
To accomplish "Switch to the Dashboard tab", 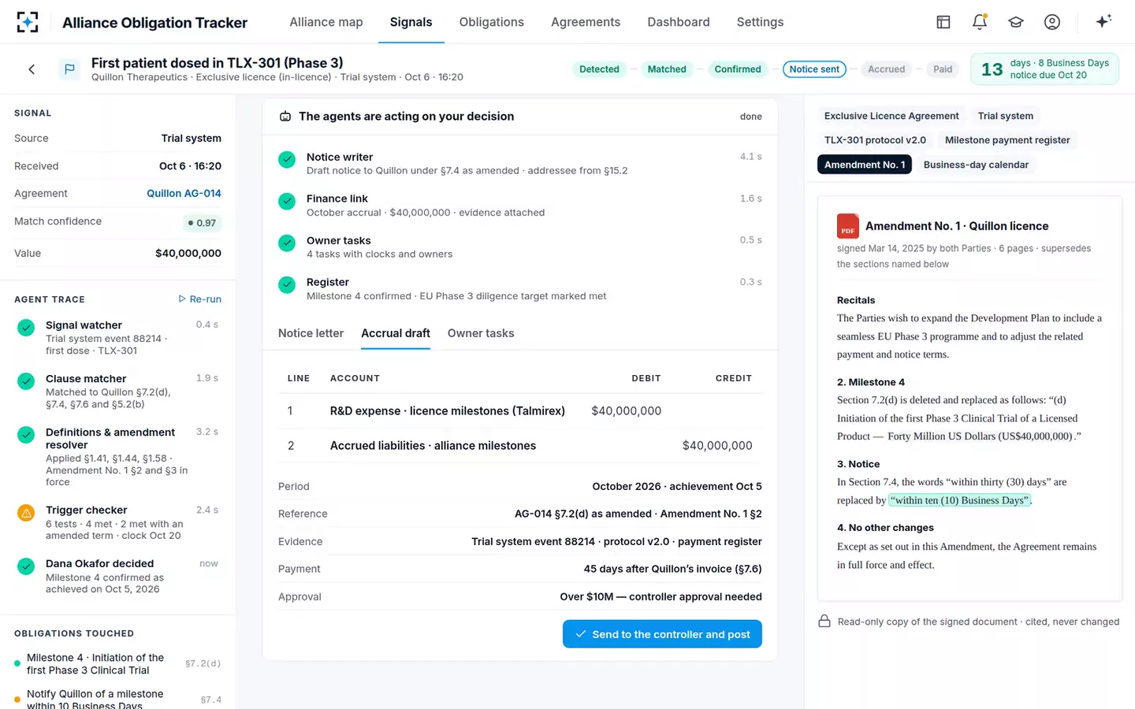I will (679, 22).
